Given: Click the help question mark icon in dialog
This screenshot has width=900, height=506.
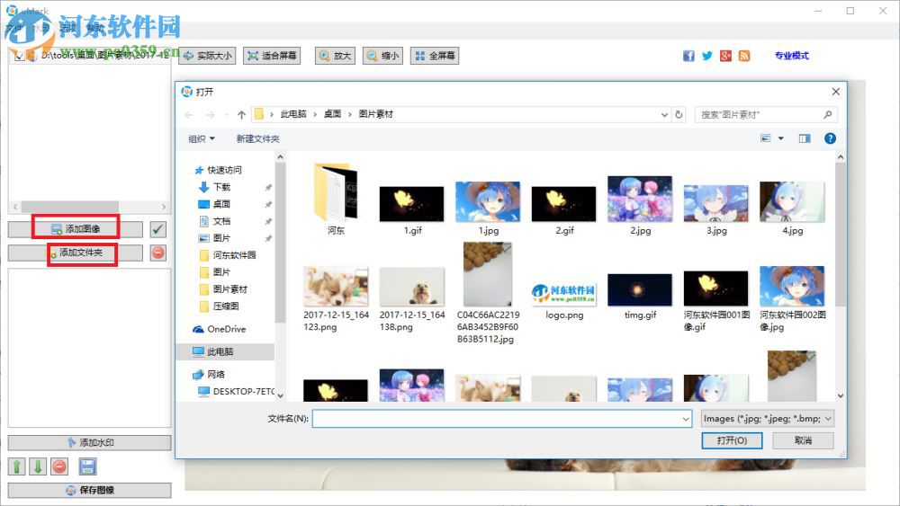Looking at the screenshot, I should click(830, 138).
